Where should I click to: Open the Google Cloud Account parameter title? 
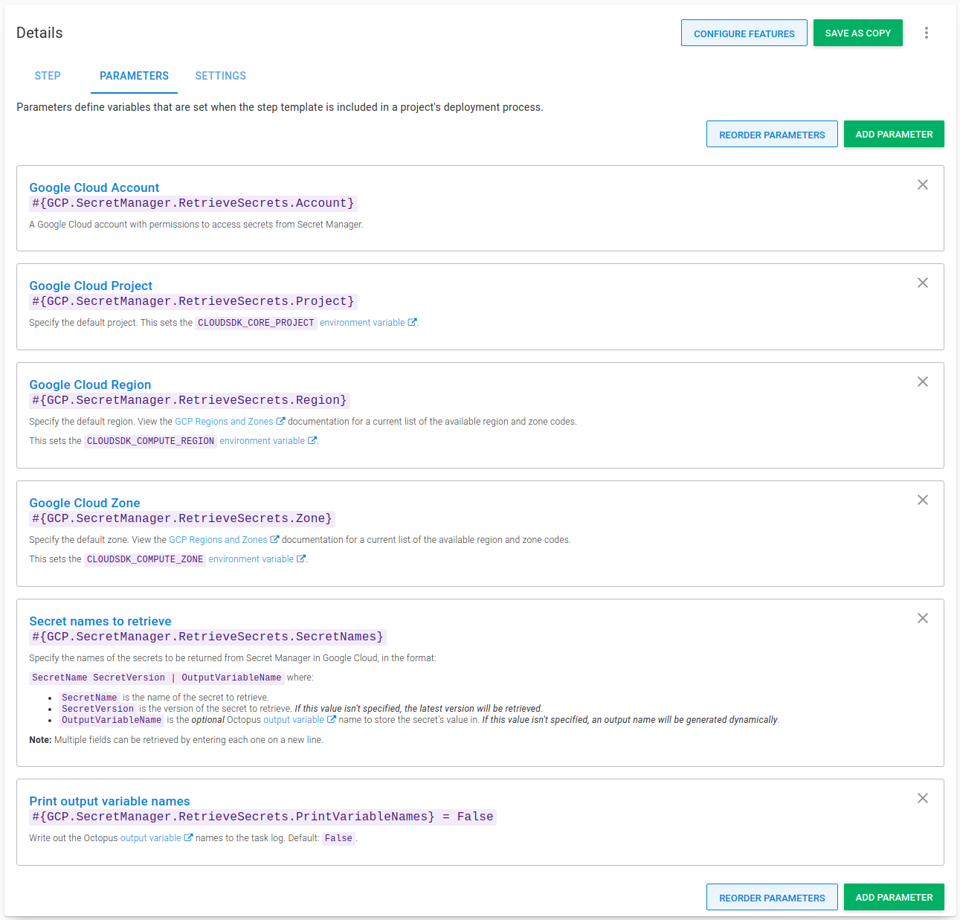94,187
